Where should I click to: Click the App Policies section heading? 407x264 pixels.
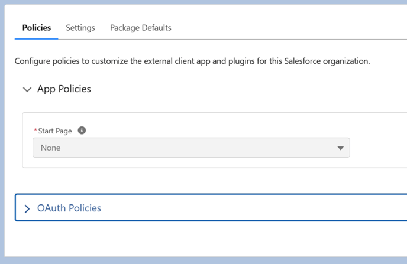tap(64, 89)
